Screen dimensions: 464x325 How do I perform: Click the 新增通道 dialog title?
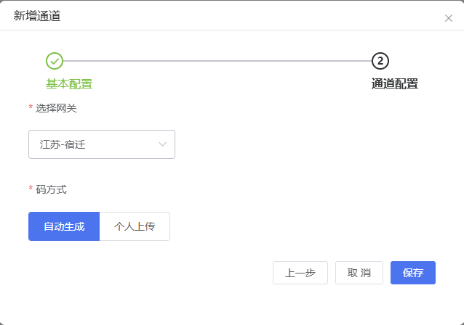click(37, 16)
